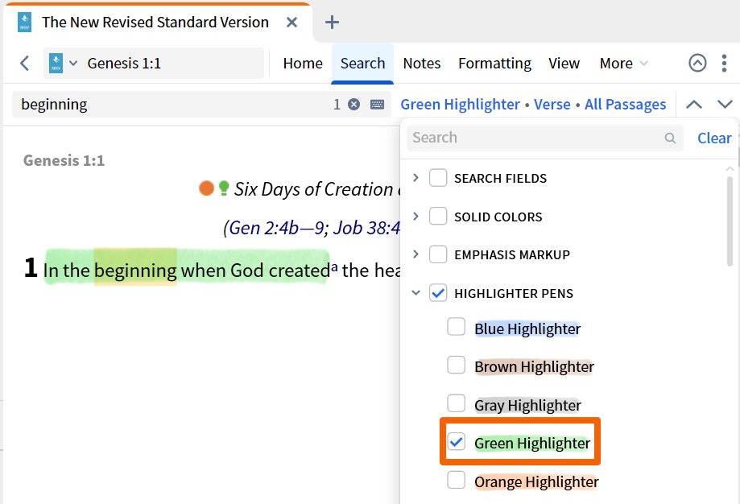Screen dimensions: 740x504
Task: Click the All Passages range link
Action: pos(625,105)
